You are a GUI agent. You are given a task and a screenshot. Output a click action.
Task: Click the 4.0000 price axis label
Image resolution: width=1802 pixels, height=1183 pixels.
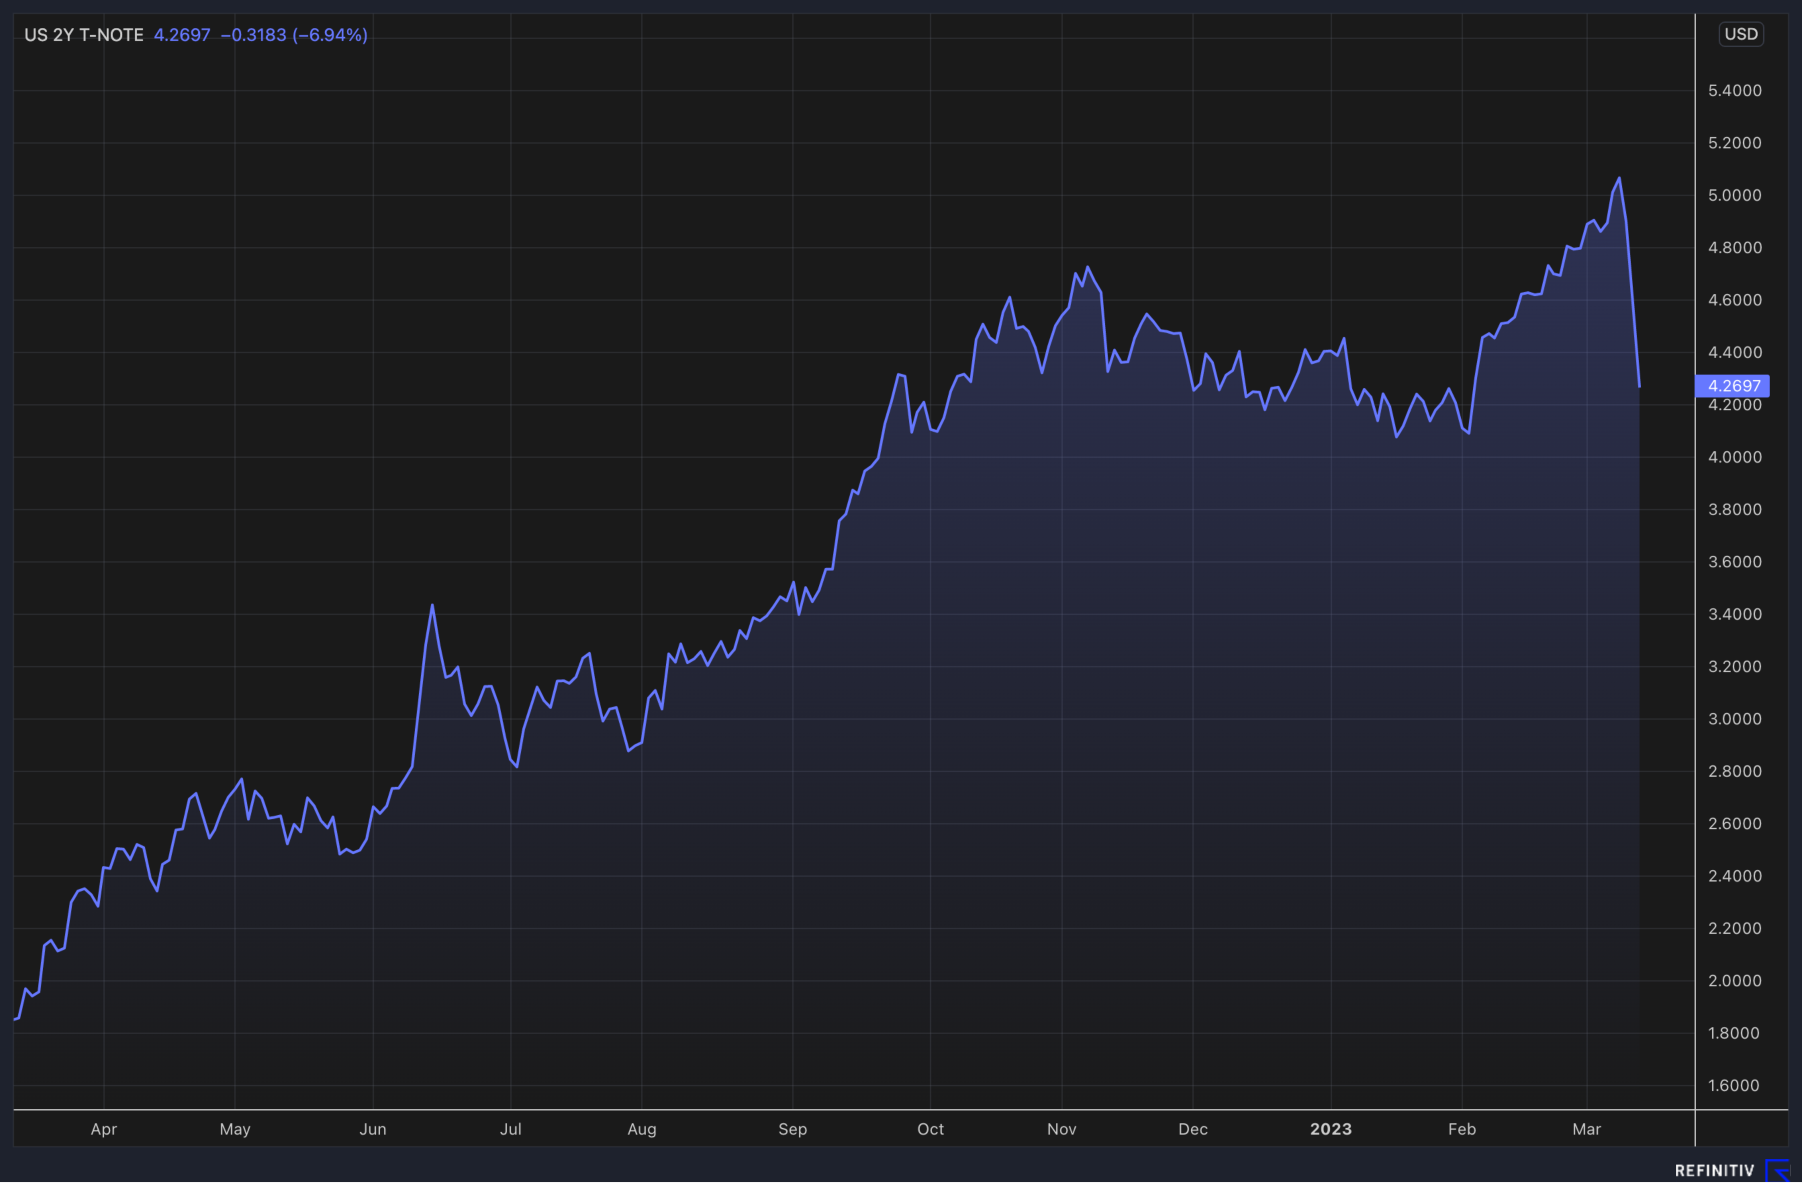(1734, 457)
